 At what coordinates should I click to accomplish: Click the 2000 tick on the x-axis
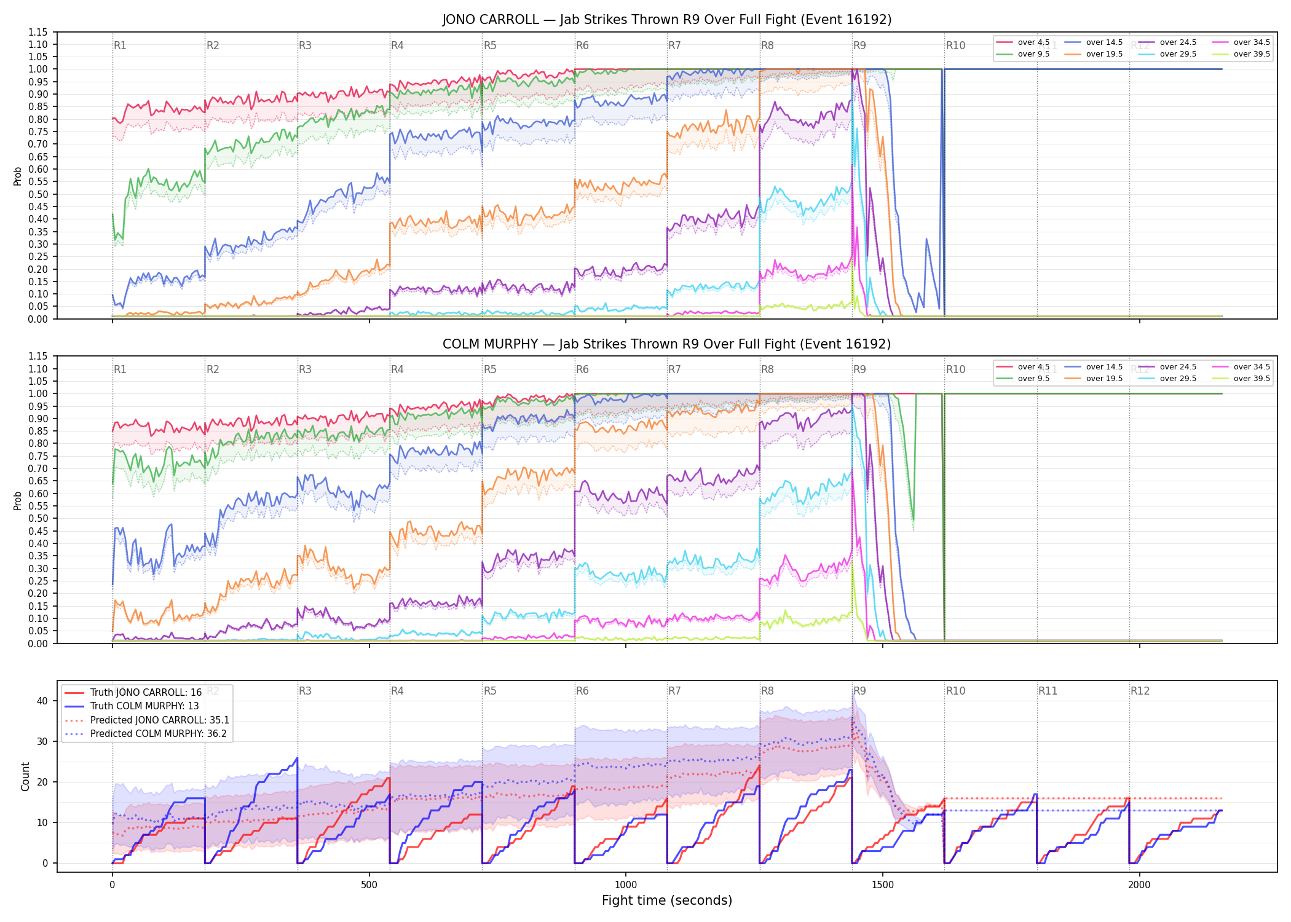tap(1139, 885)
